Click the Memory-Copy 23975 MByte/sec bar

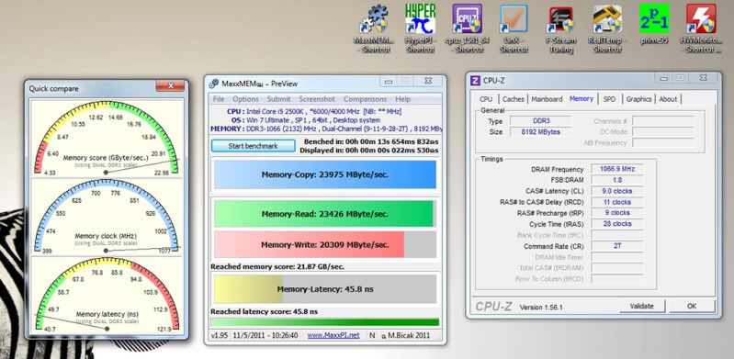click(x=325, y=174)
